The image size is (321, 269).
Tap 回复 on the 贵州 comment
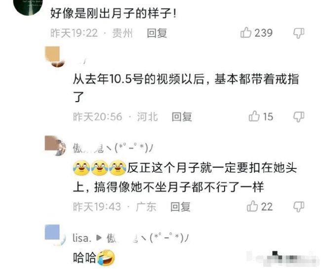click(x=157, y=33)
